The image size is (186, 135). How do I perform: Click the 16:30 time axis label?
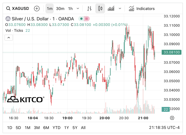tap(14, 118)
